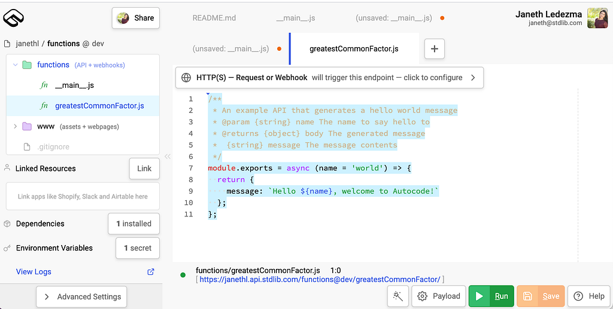Expand the www folder chevron
This screenshot has height=309, width=613.
(x=16, y=127)
